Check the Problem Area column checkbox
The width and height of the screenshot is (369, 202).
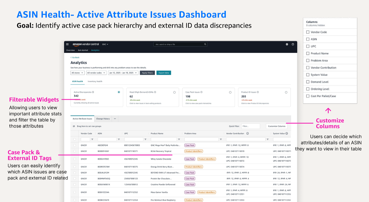coord(307,60)
